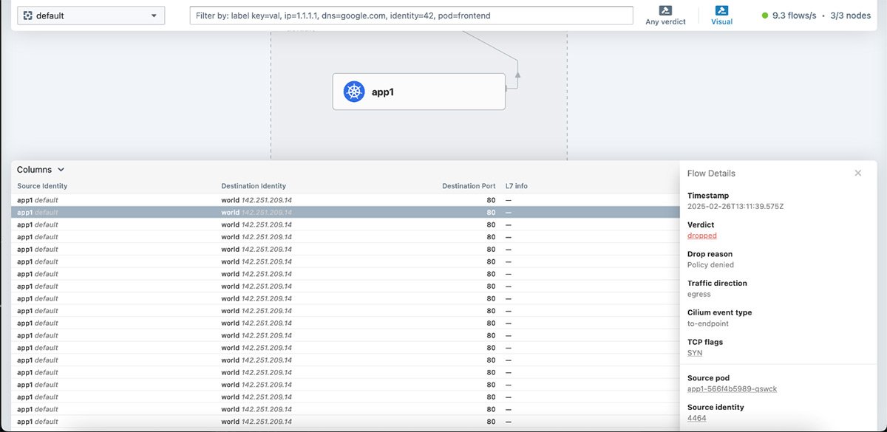Click the Kubernetes icon on app1 card

(x=354, y=92)
